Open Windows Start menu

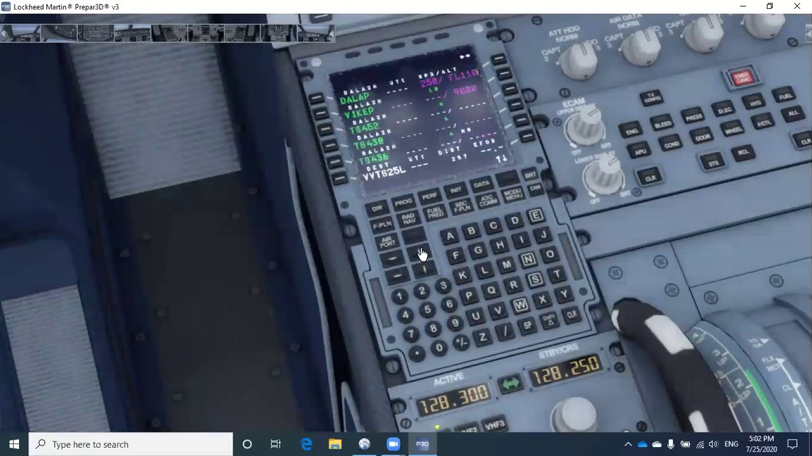14,444
